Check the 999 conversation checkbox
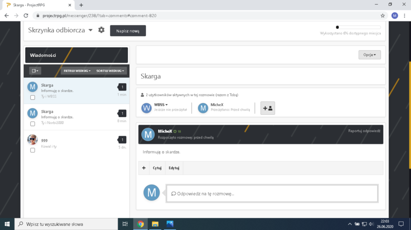The width and height of the screenshot is (411, 230). (32, 150)
